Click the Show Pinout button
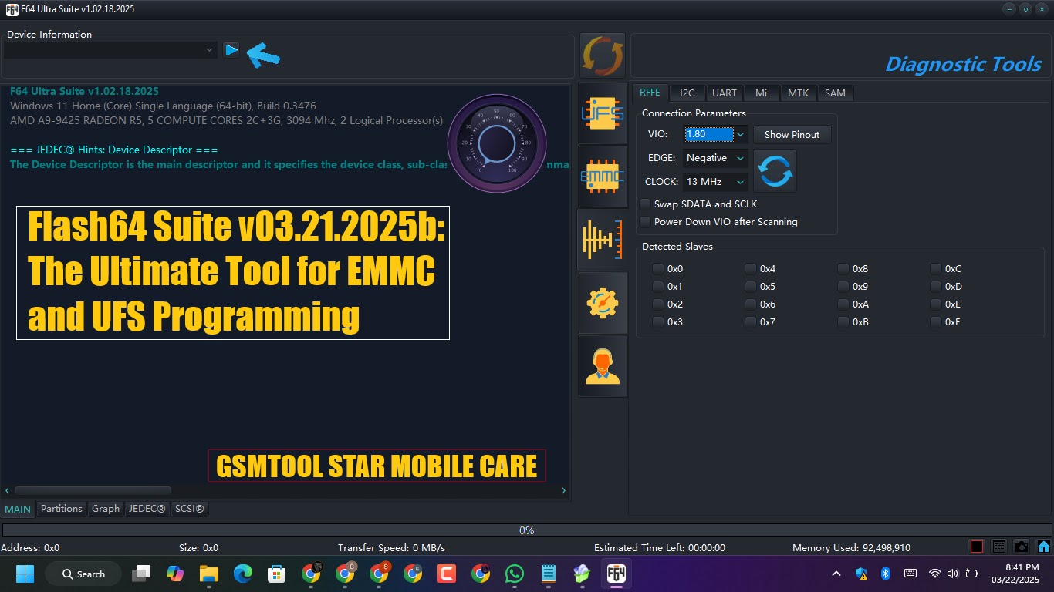Viewport: 1054px width, 592px height. 792,134
